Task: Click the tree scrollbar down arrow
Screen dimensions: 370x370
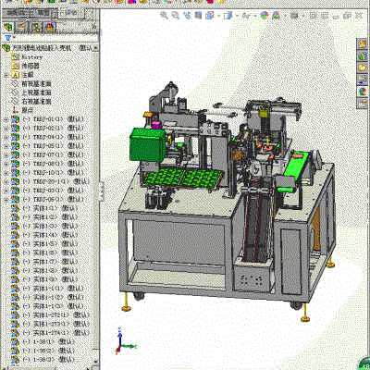Action: click(x=96, y=361)
